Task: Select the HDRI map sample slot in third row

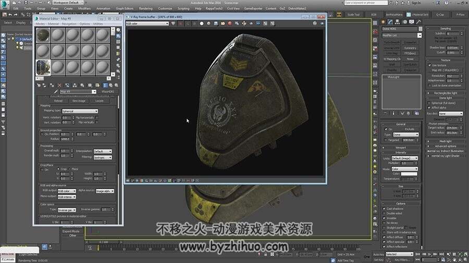Action: [43, 68]
